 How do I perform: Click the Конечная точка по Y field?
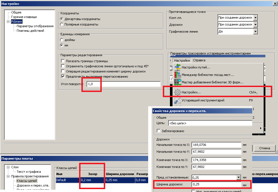tap(216, 167)
